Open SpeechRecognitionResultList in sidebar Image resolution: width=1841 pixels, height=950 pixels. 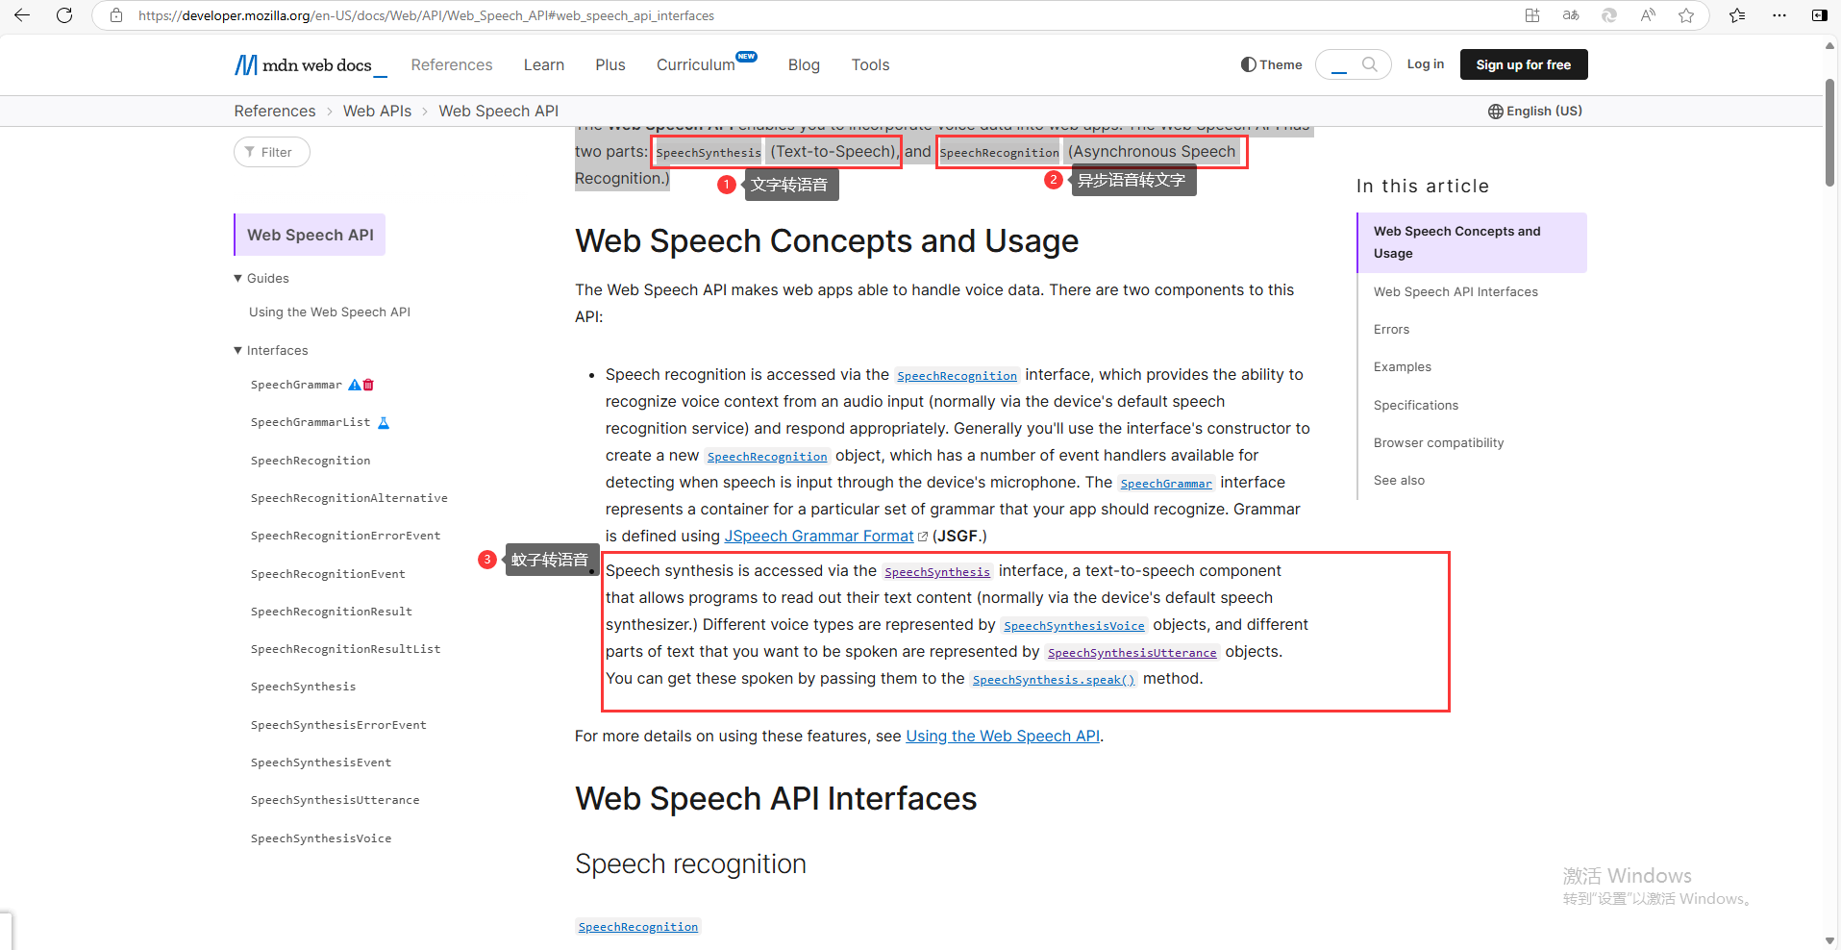(x=345, y=649)
